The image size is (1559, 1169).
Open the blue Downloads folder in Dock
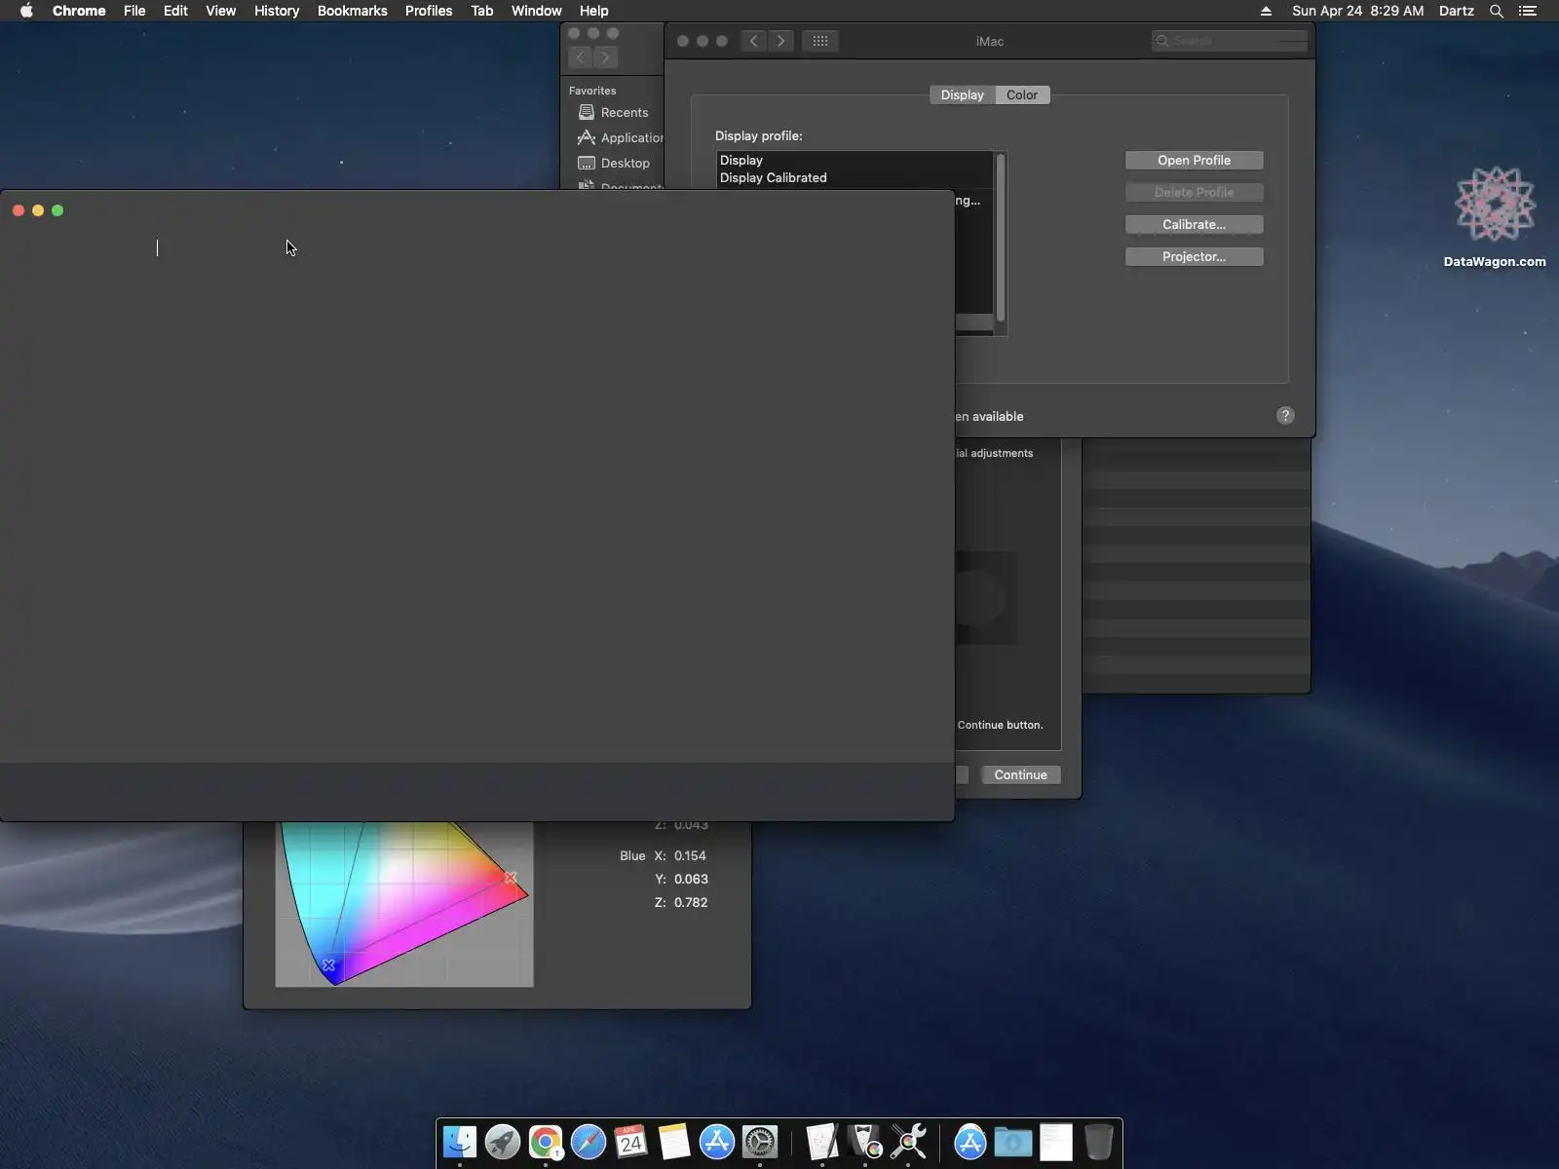coord(1013,1142)
